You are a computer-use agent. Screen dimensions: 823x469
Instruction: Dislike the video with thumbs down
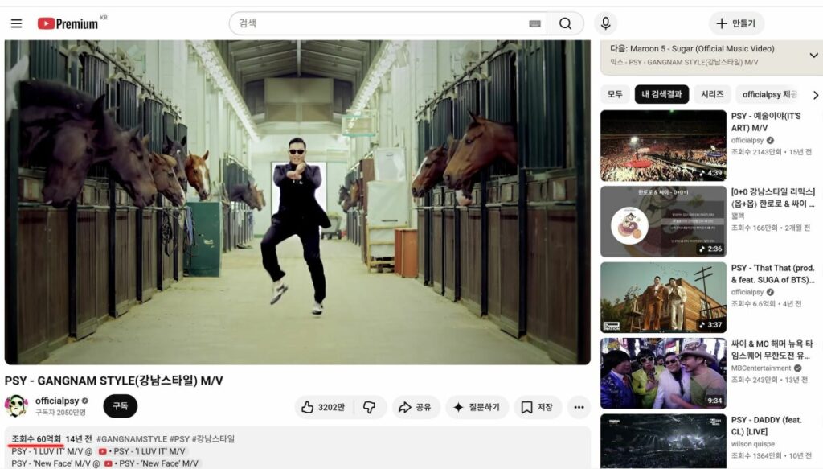coord(370,407)
